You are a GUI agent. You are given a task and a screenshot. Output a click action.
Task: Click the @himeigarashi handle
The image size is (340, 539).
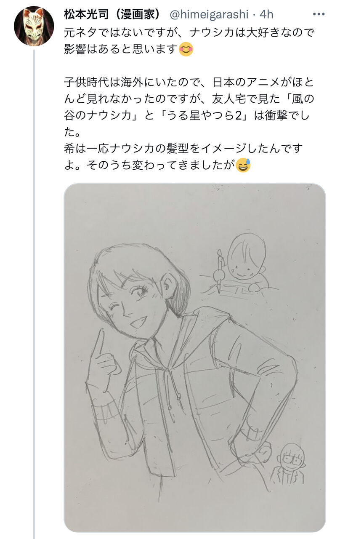coord(209,14)
